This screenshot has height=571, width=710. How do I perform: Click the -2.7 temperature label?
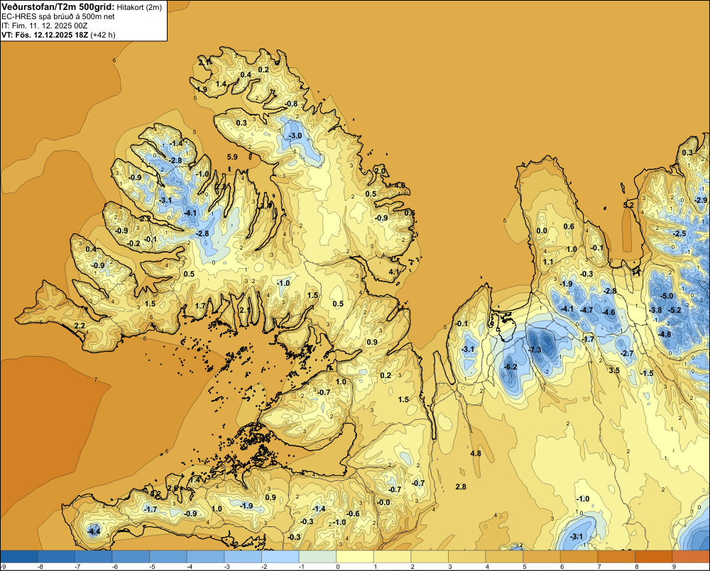(x=627, y=353)
